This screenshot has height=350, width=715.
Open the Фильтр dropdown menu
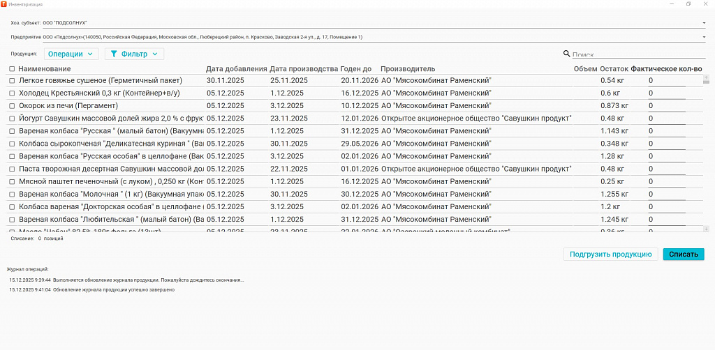pos(135,54)
